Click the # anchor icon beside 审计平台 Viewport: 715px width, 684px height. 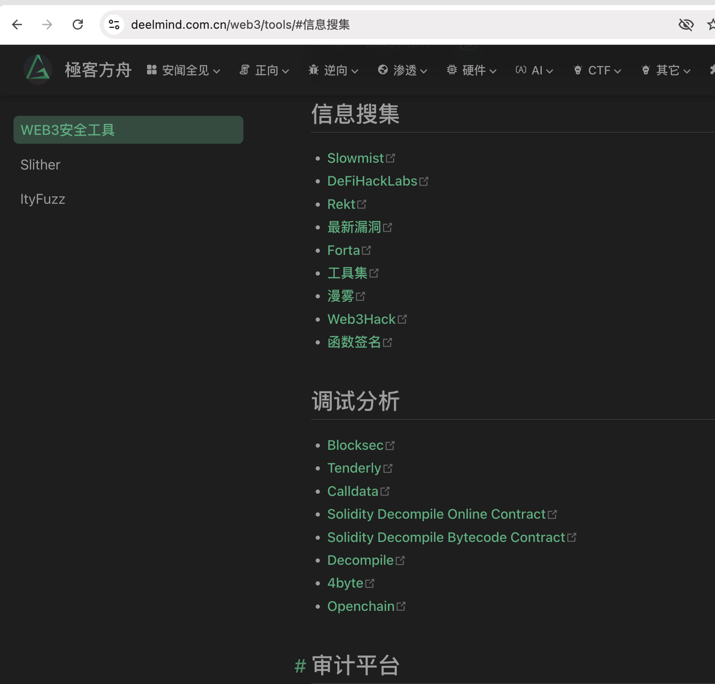click(x=300, y=666)
